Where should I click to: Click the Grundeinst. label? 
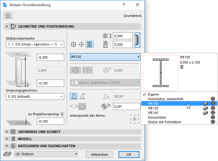click(x=133, y=16)
